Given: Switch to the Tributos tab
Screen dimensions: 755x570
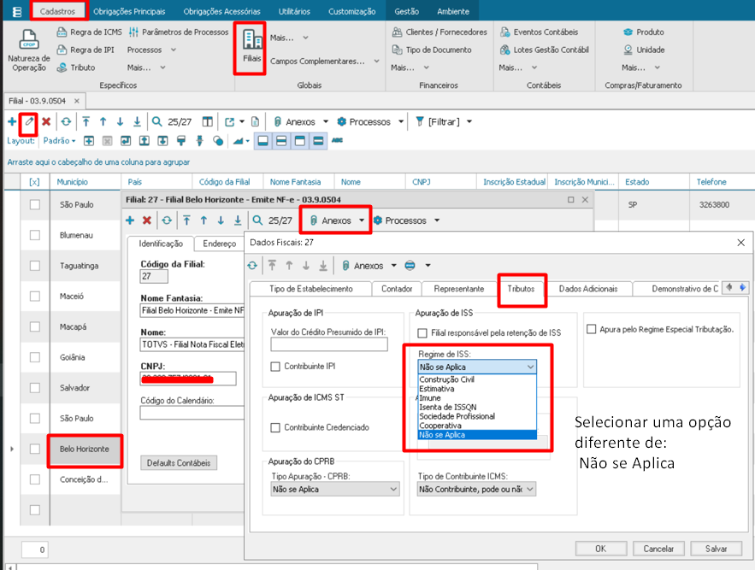Looking at the screenshot, I should [521, 289].
